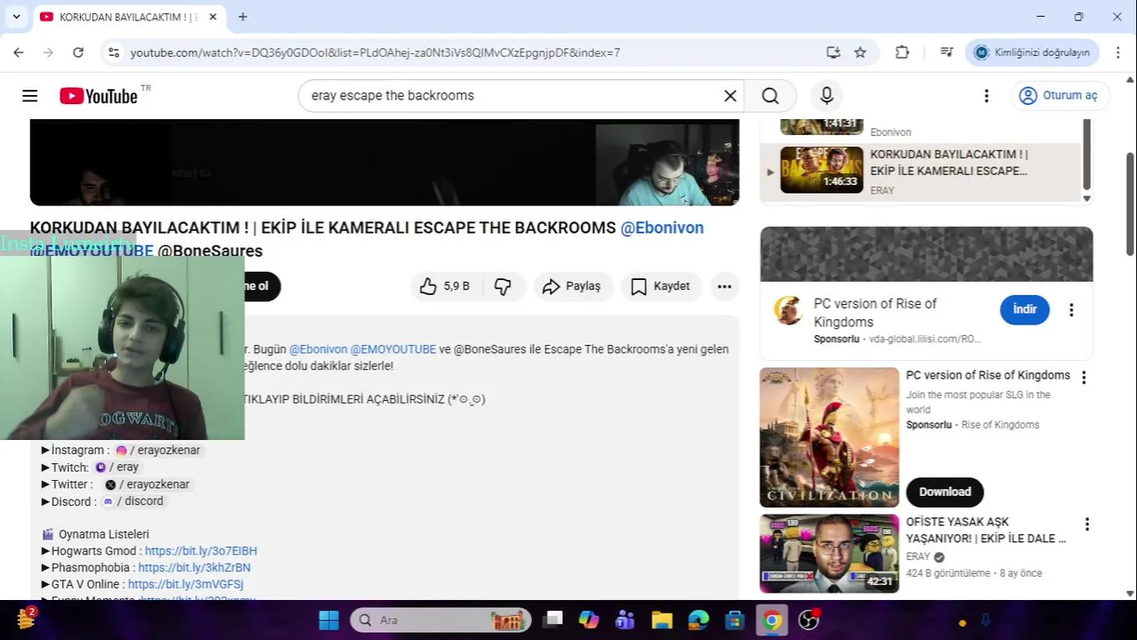Open Phasmophobia playlist bit.ly link

[x=194, y=568]
